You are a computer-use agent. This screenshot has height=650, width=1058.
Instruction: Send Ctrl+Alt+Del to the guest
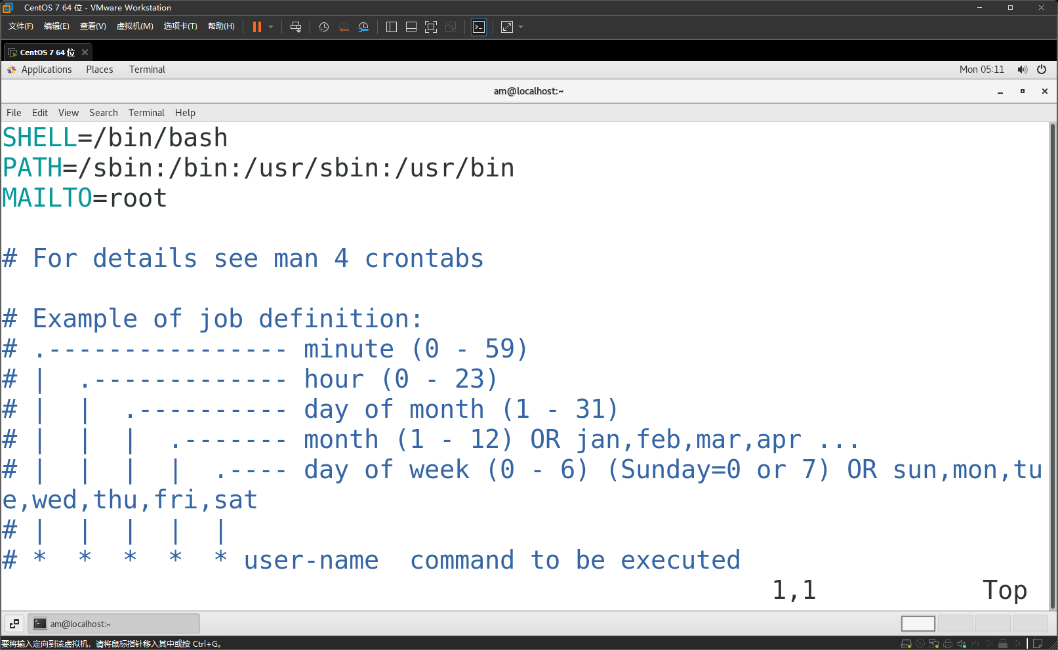[296, 27]
